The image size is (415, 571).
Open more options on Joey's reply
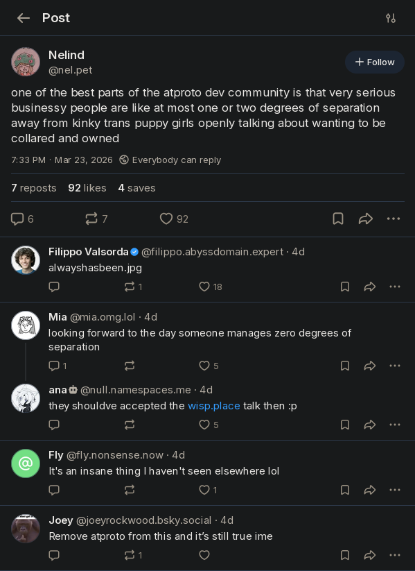click(395, 555)
